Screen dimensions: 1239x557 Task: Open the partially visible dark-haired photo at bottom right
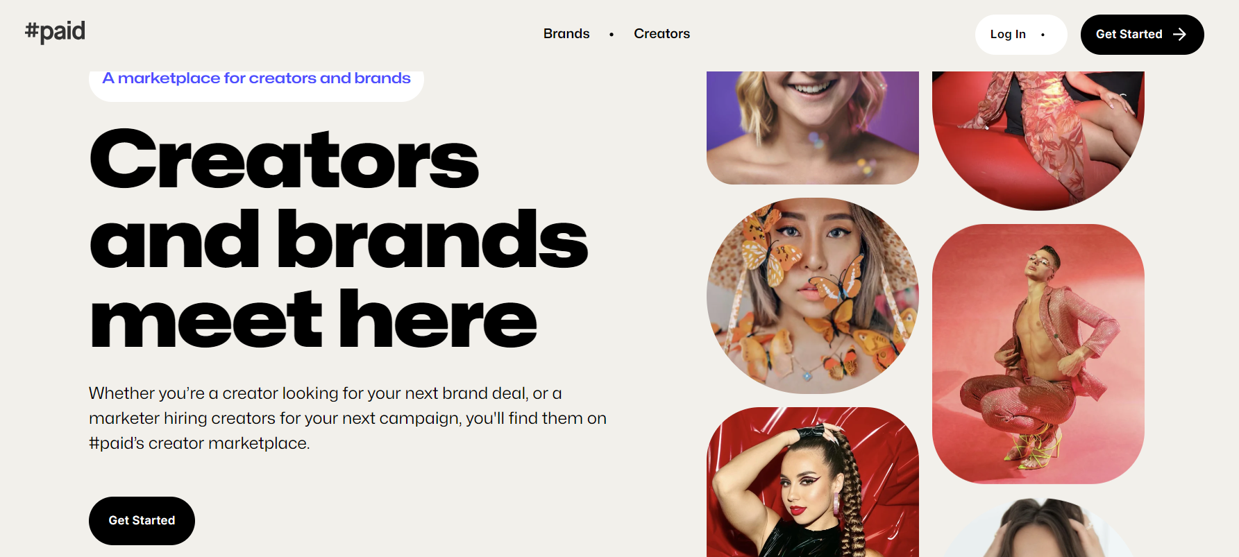coord(1038,527)
